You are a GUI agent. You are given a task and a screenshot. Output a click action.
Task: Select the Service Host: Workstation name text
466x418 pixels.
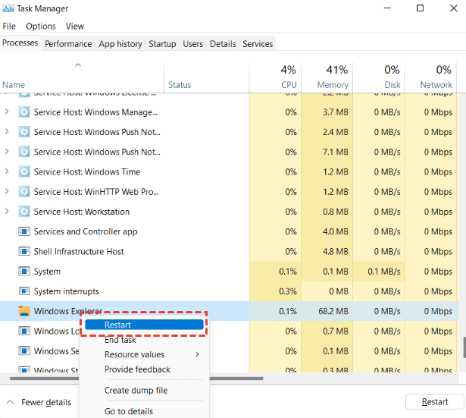coord(82,212)
